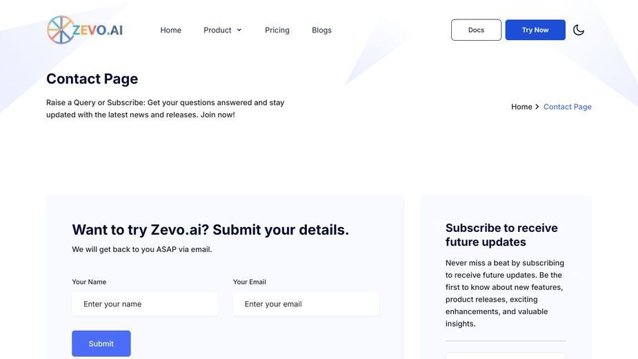Click the Your Email field label
Image resolution: width=638 pixels, height=359 pixels.
(x=250, y=282)
